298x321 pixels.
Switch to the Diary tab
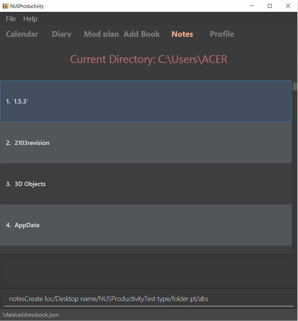coord(62,34)
